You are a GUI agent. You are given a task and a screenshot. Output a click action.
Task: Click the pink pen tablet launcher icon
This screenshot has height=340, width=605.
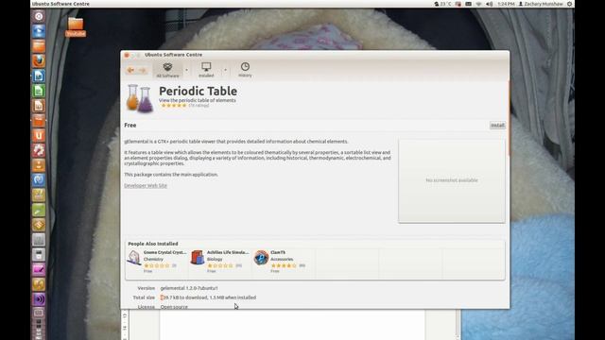pos(39,269)
